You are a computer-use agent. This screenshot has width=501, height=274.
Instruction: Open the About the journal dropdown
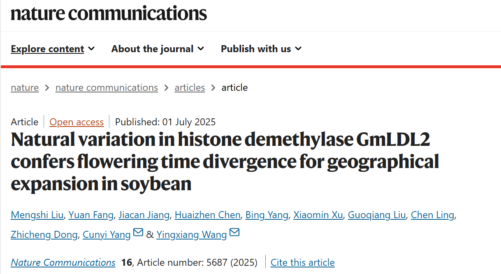pos(158,49)
